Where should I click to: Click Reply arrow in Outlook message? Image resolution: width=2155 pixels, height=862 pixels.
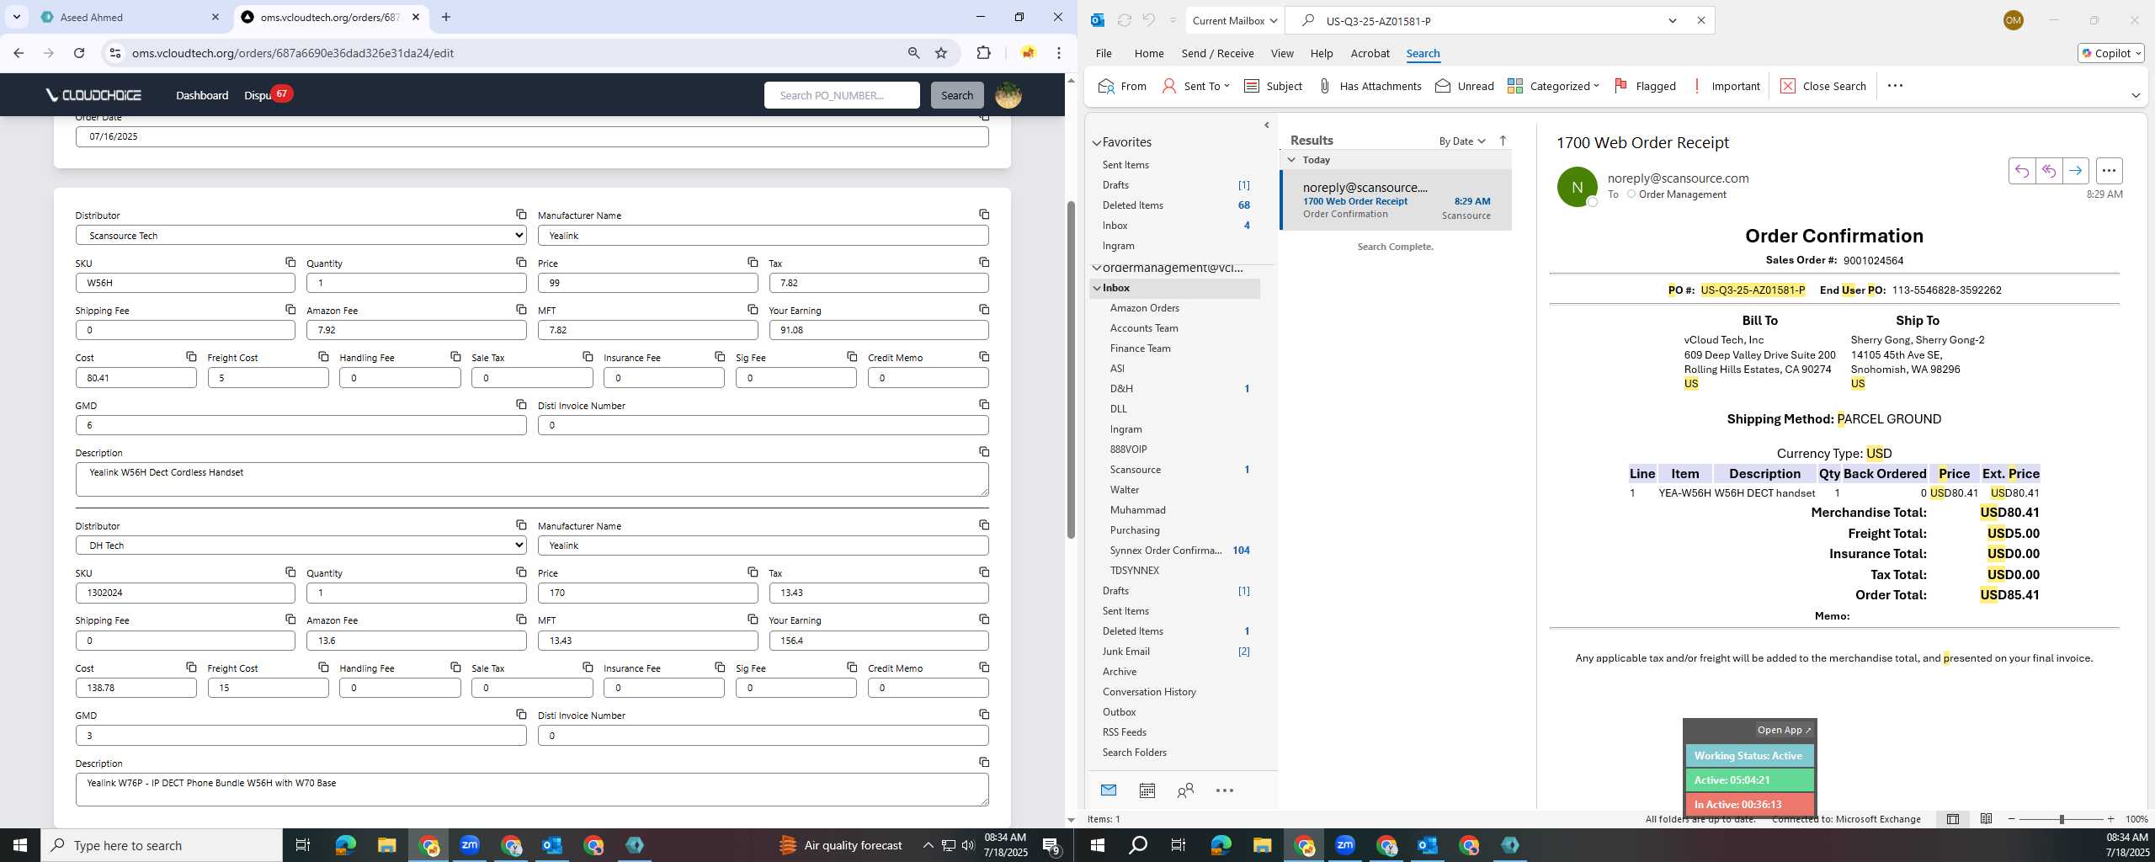coord(2022,171)
